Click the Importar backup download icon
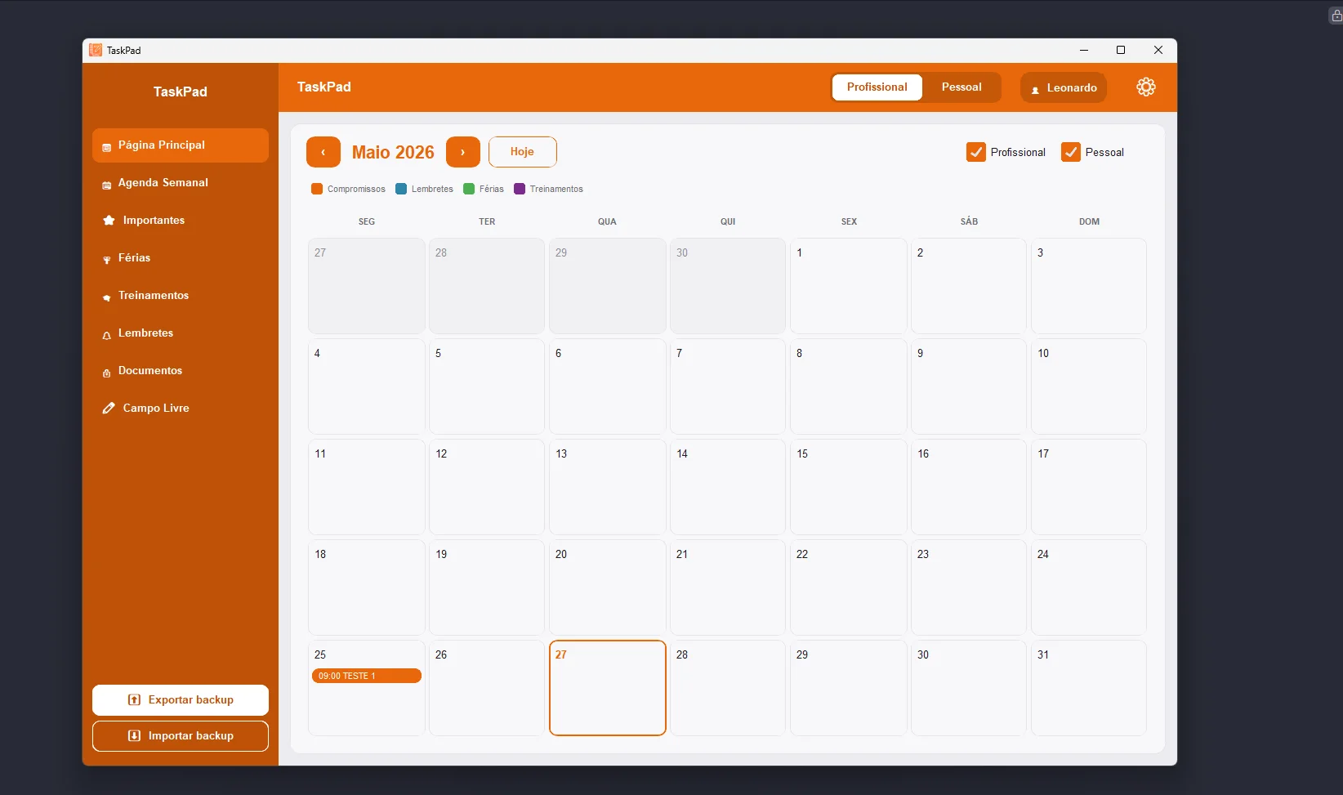Screen dimensions: 1343x795 [x=134, y=736]
